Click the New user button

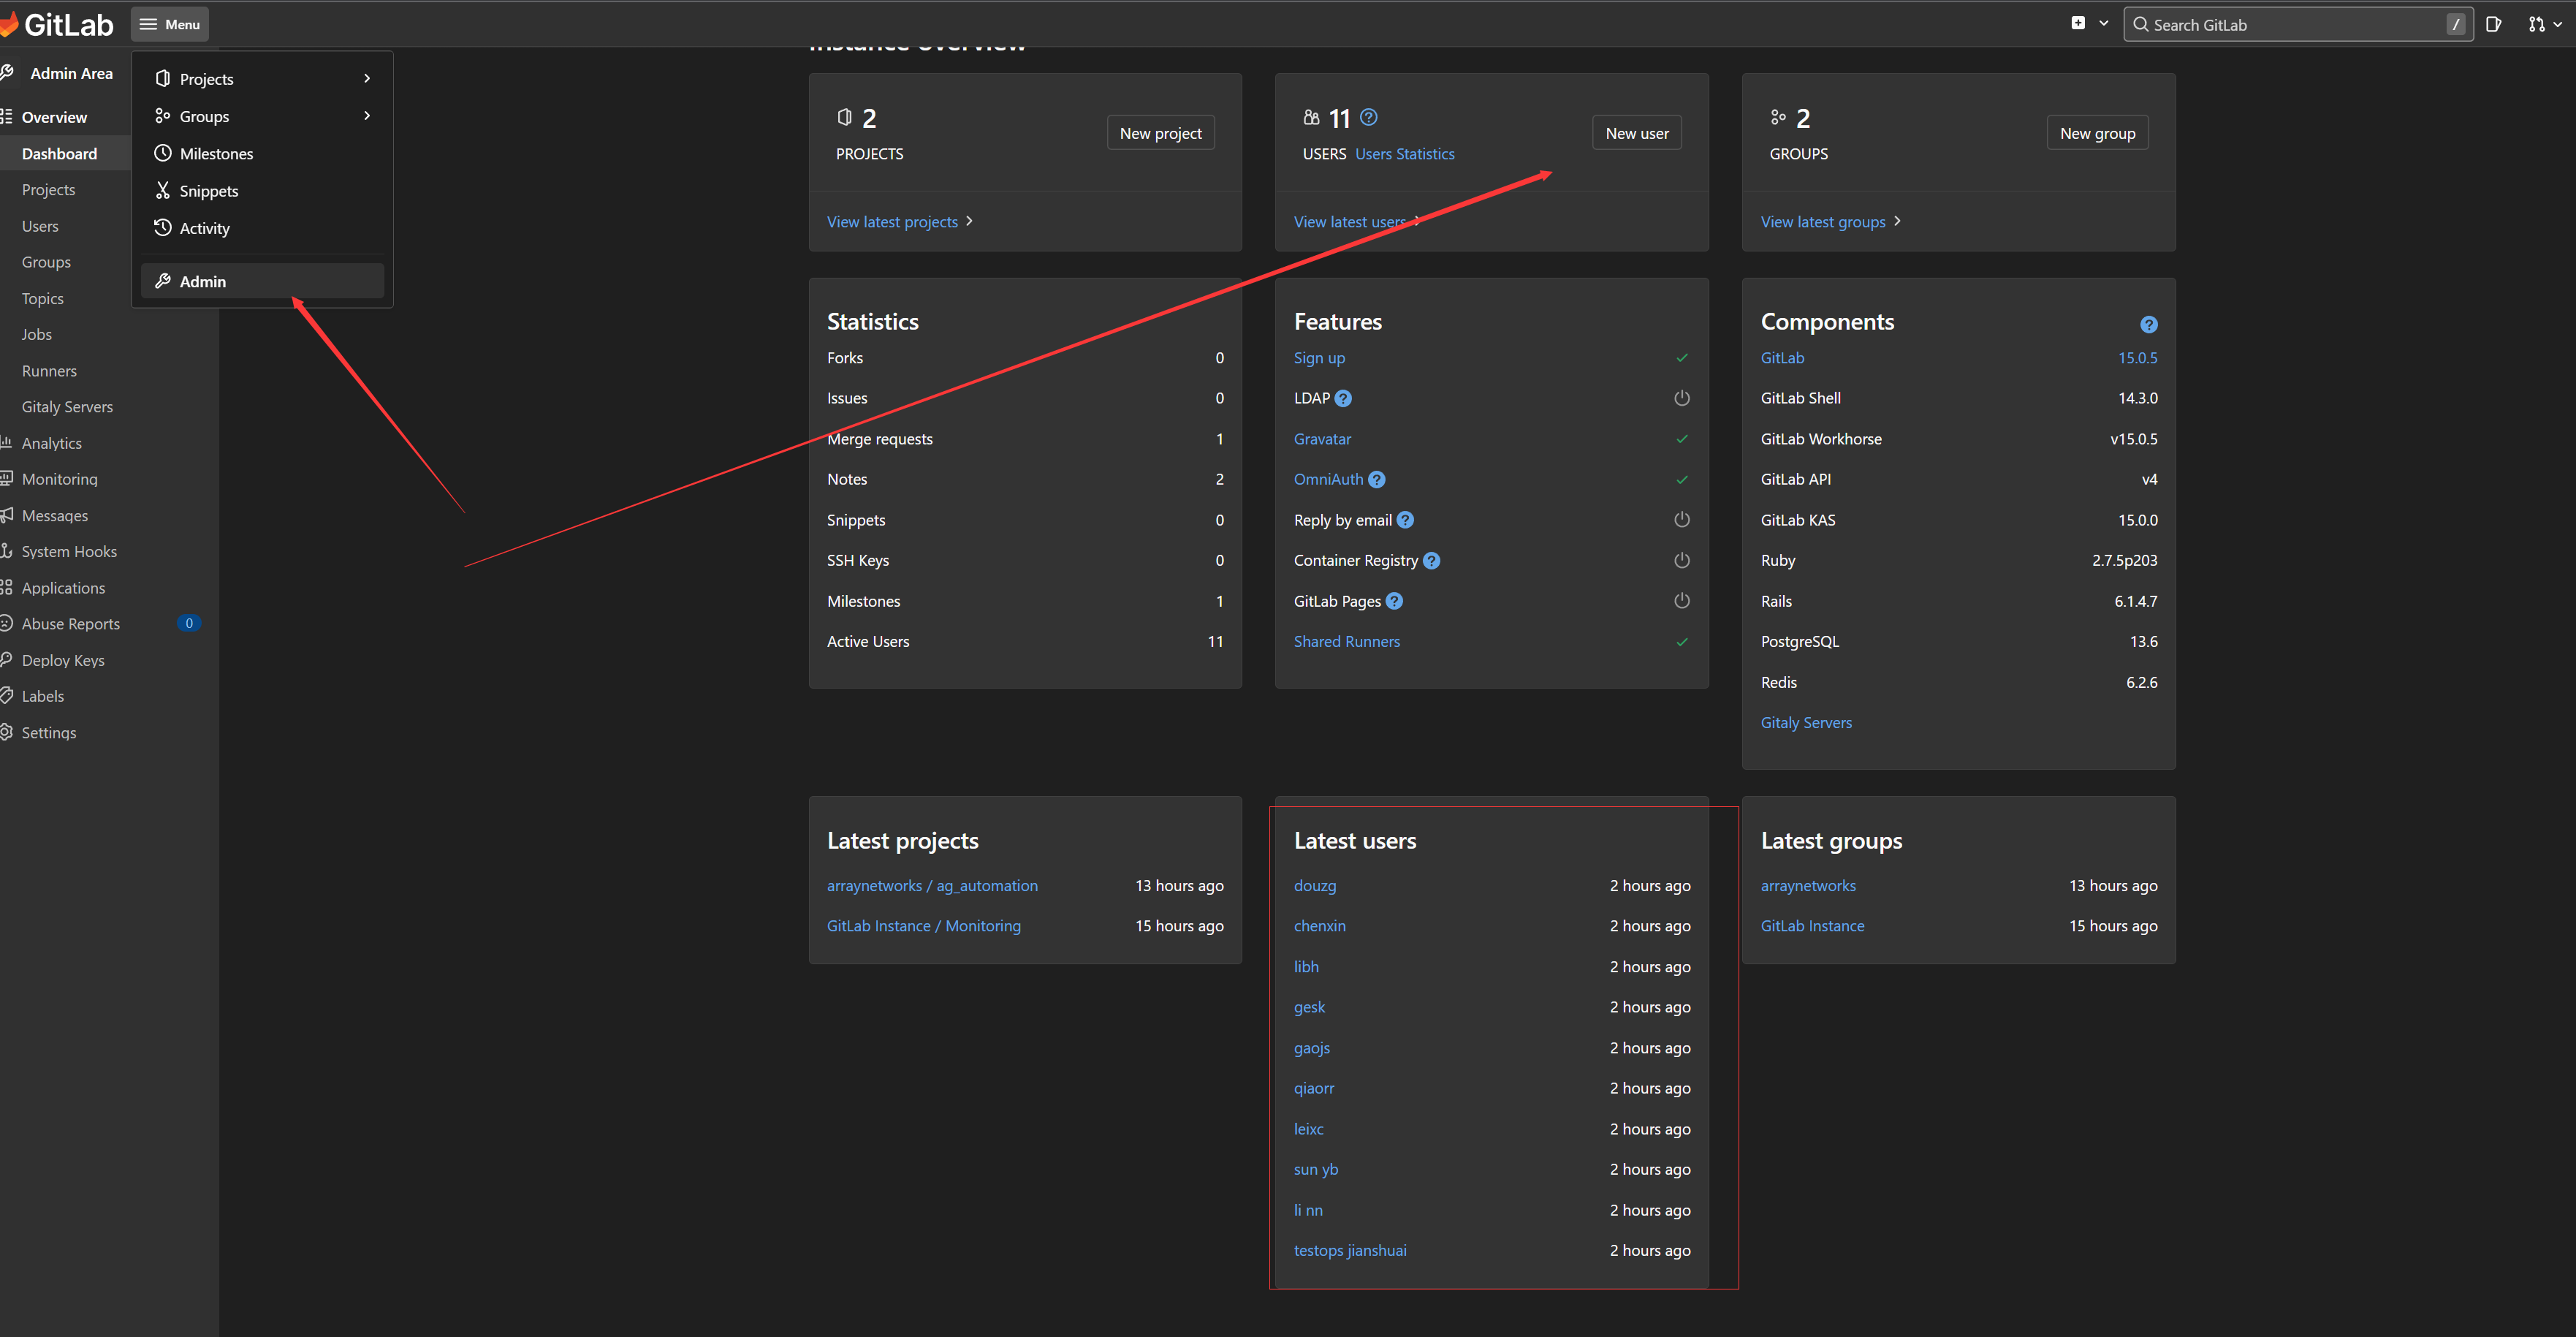[x=1636, y=133]
